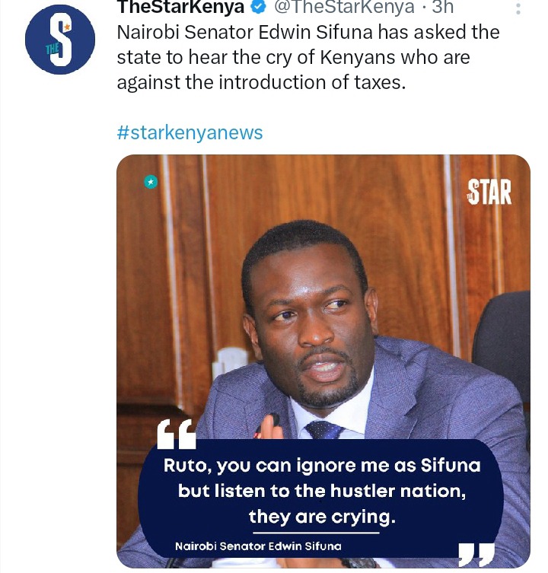This screenshot has width=548, height=573.
Task: Click the speaker's raised hand
Action: click(x=268, y=426)
